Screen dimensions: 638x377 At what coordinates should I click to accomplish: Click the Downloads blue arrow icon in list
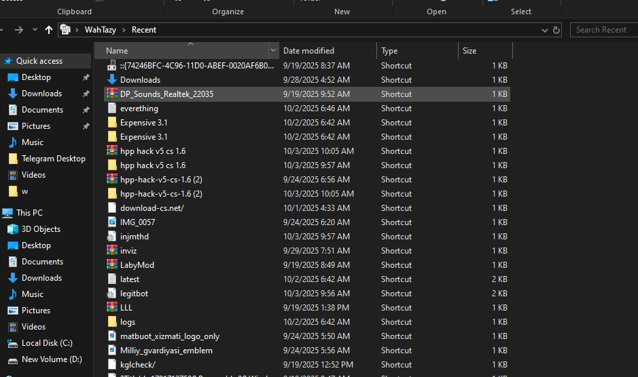click(x=112, y=80)
